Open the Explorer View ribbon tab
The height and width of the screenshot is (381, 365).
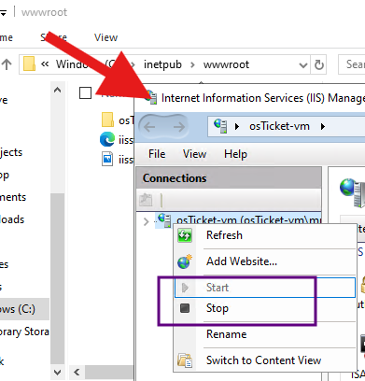pos(105,37)
